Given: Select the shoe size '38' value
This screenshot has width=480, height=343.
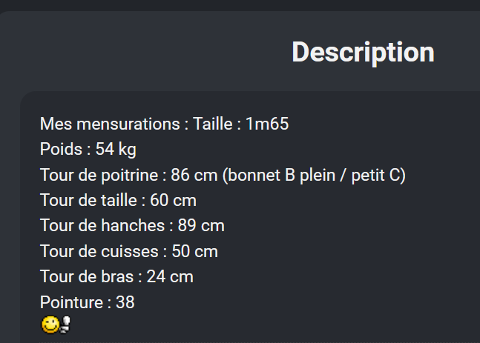Looking at the screenshot, I should coord(125,302).
